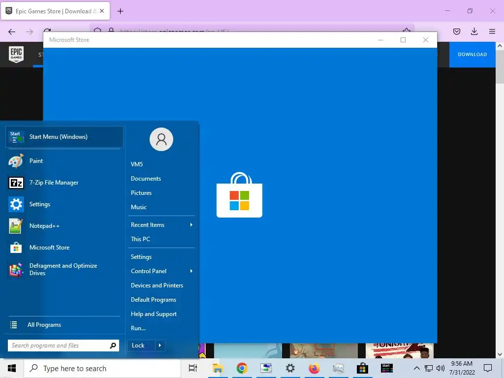Open new tab in Firefox
Image resolution: width=504 pixels, height=378 pixels.
tap(120, 11)
